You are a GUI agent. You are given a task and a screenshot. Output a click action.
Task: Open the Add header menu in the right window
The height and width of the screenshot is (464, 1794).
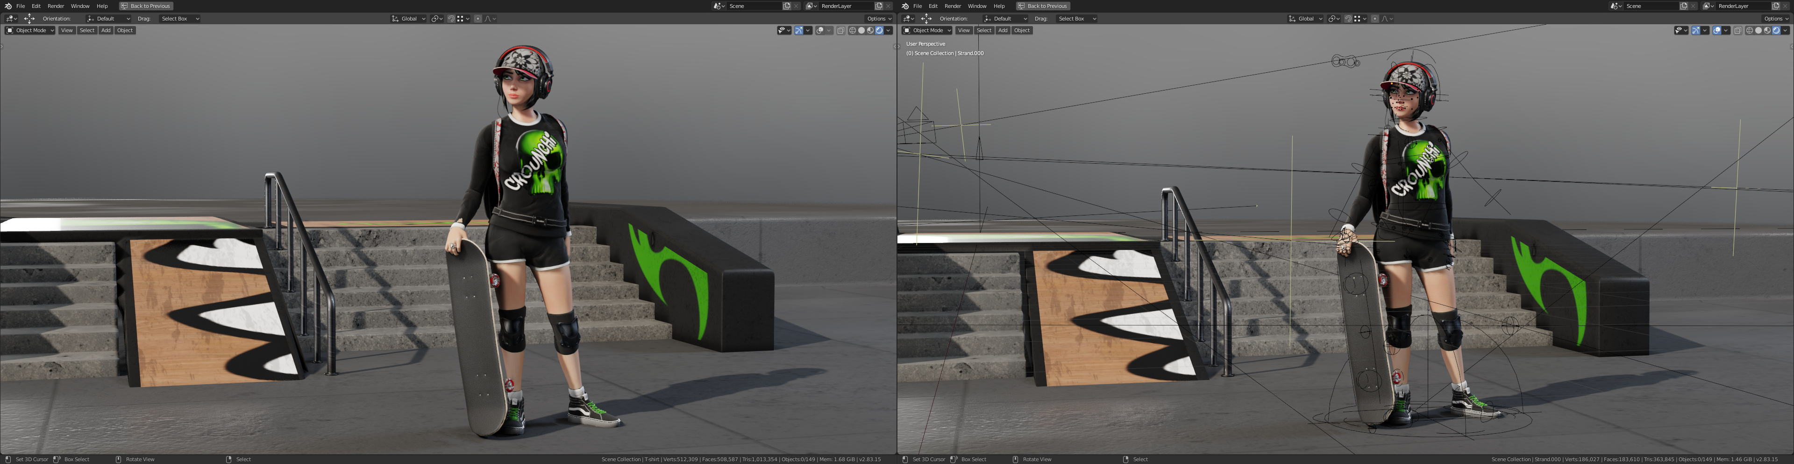(x=1003, y=31)
